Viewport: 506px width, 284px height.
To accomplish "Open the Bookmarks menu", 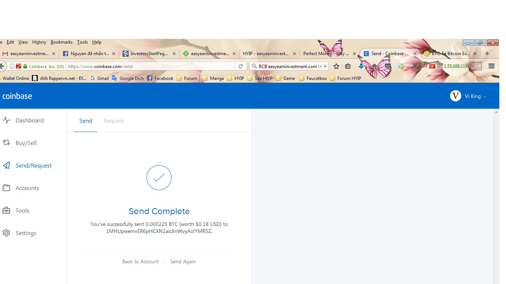I will [61, 42].
